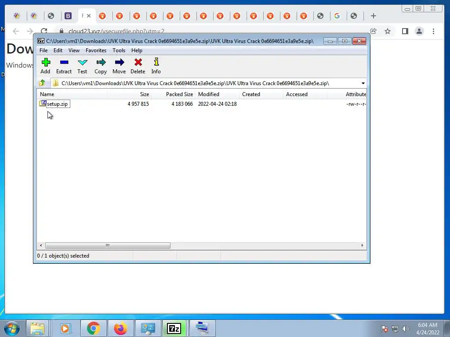Open the Windows Start menu

[12, 328]
